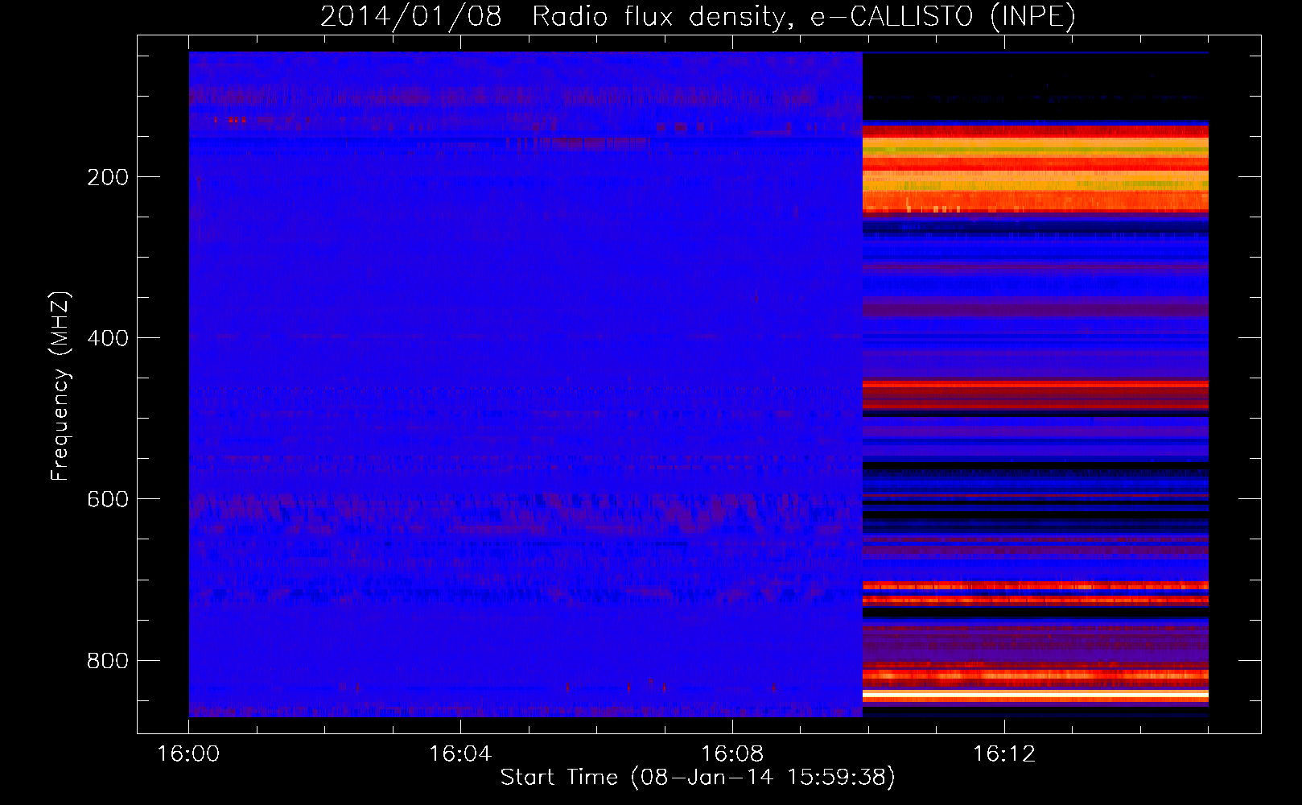Click the orange-yellow band around 200 MHz
The width and height of the screenshot is (1302, 805).
pos(1036,180)
